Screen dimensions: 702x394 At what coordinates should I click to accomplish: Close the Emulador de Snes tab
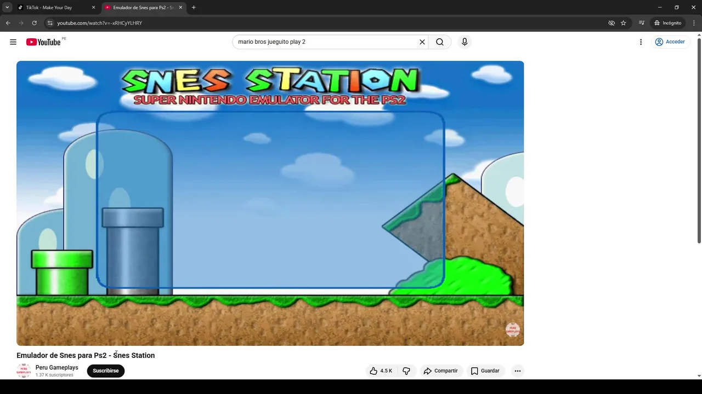click(180, 8)
